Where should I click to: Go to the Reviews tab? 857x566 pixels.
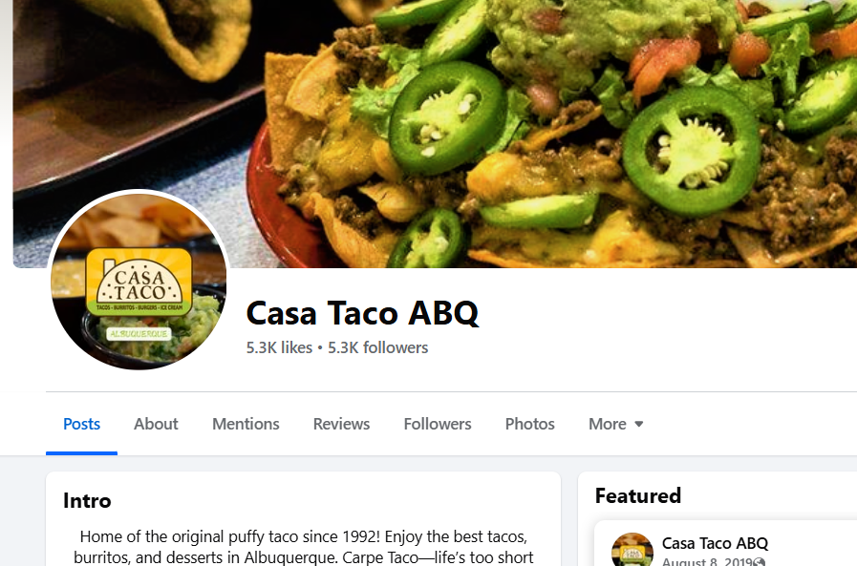pyautogui.click(x=341, y=424)
